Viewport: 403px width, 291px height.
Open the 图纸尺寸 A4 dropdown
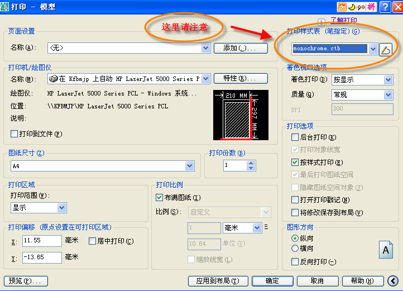click(190, 166)
